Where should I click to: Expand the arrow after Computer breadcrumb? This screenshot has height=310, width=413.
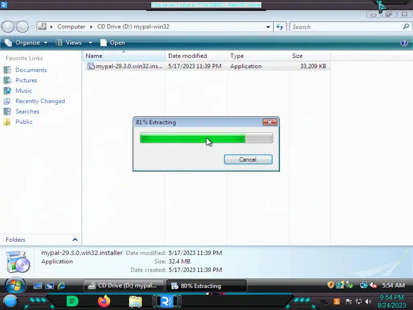click(x=91, y=27)
